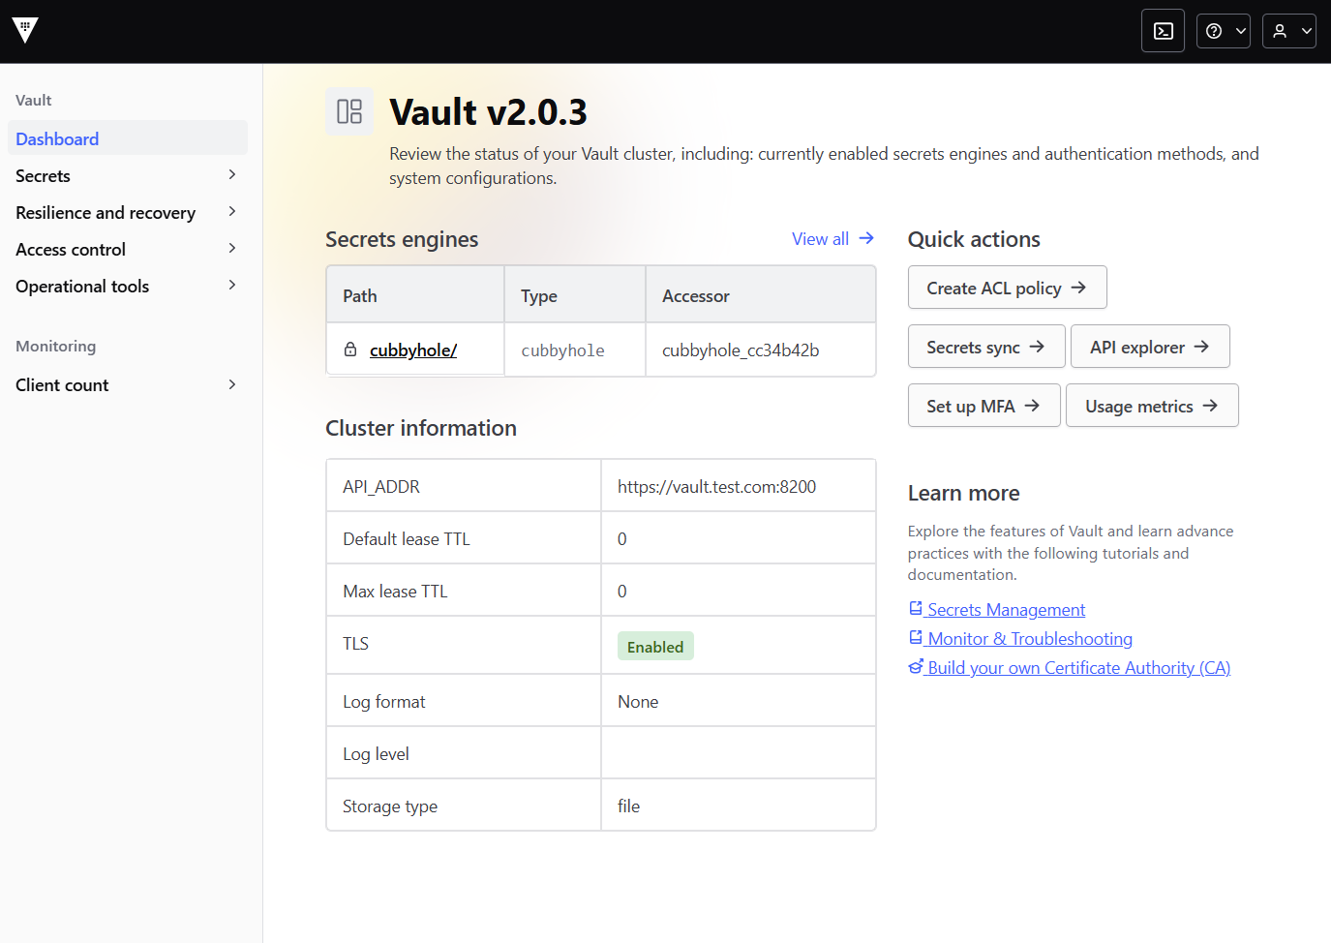1331x943 pixels.
Task: Click the Accessor column header
Action: (761, 294)
